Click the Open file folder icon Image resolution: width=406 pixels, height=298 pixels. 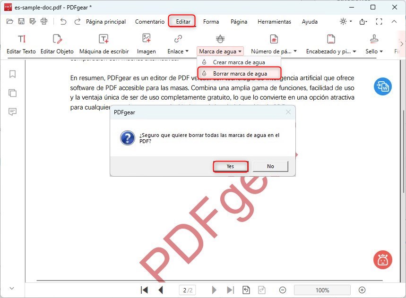(10, 21)
